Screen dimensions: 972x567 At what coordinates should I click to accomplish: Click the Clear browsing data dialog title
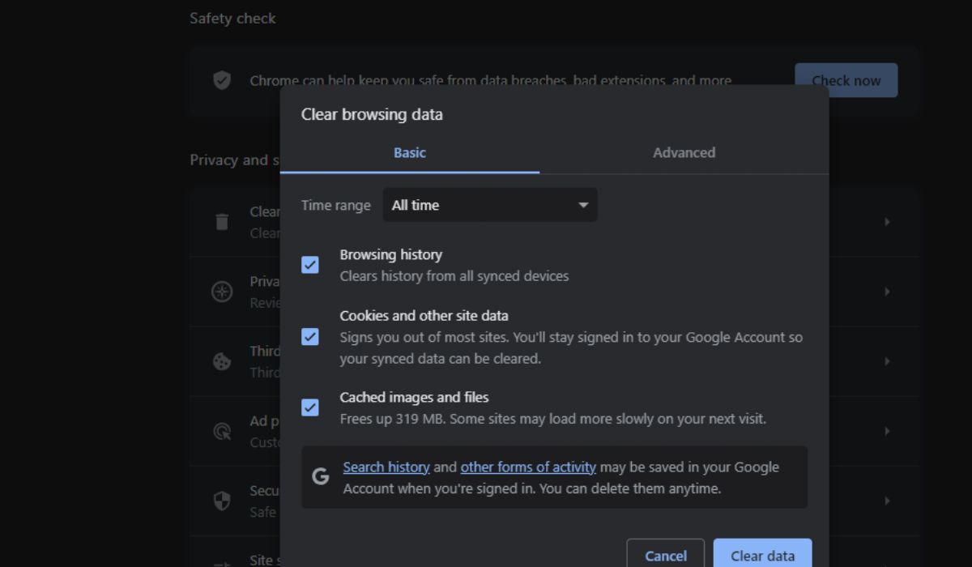point(372,114)
